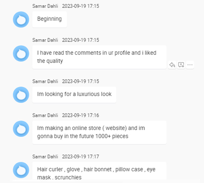Click the avatar beside the 'luxurious look' message
The width and height of the screenshot is (204, 183).
[21, 95]
